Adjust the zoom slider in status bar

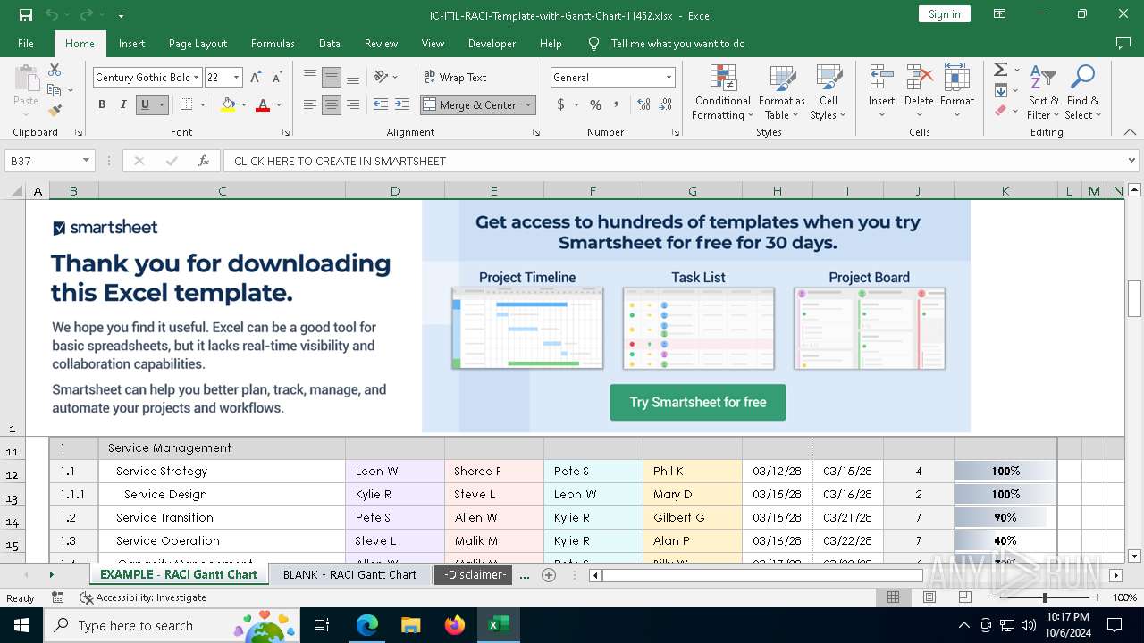tap(1044, 597)
